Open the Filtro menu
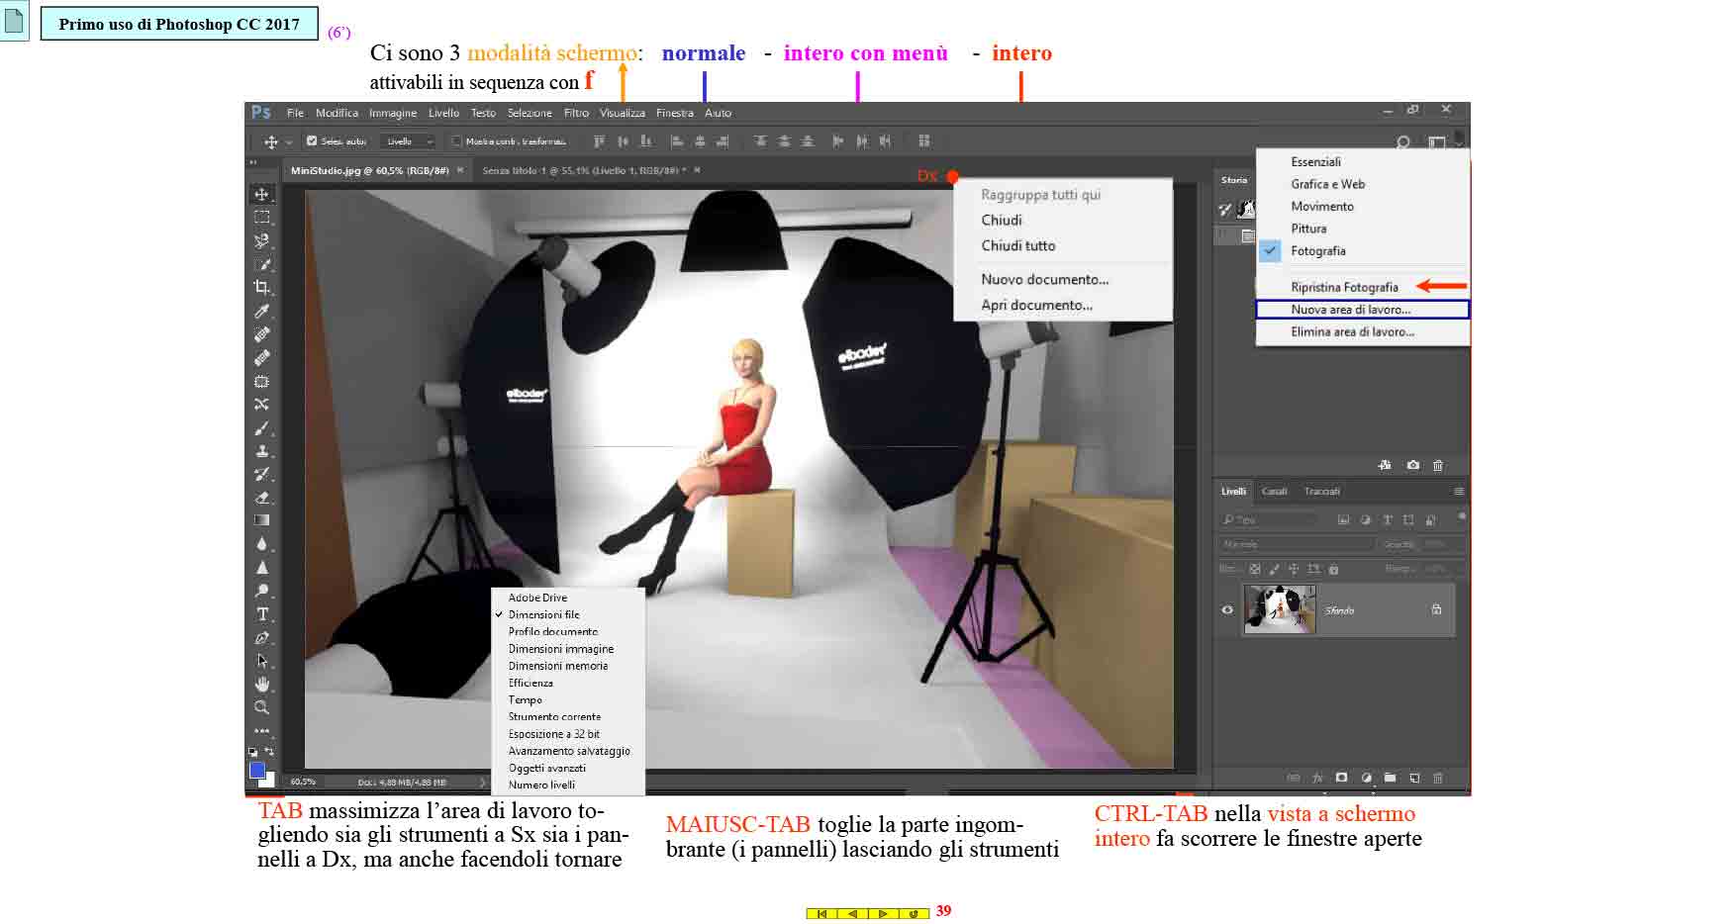 point(576,113)
